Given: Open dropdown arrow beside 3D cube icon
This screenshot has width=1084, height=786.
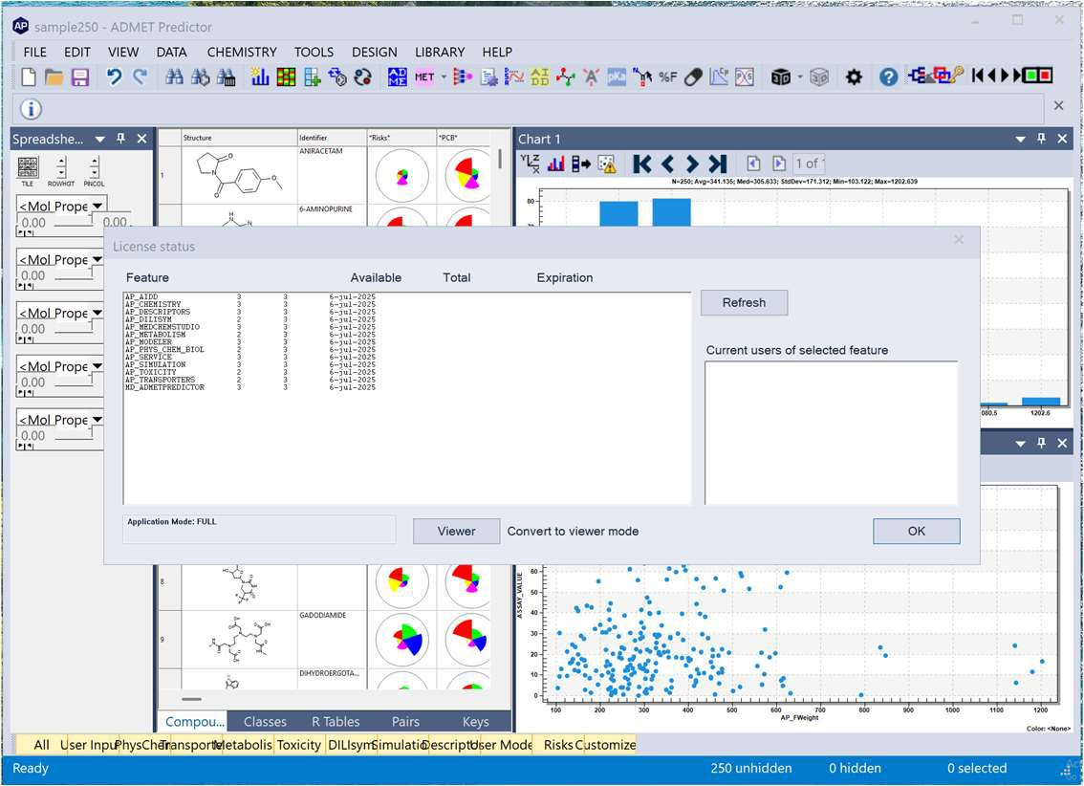Looking at the screenshot, I should [x=799, y=76].
